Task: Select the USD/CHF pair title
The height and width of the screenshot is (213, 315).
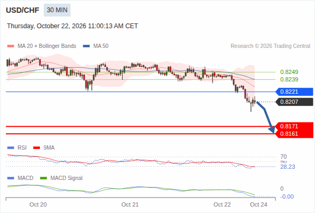Action: coord(22,10)
